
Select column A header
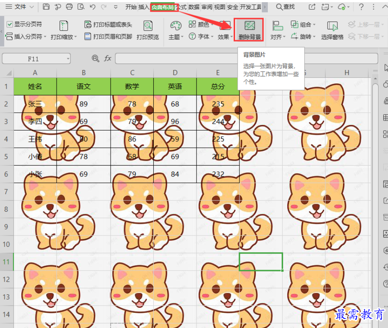click(x=35, y=73)
